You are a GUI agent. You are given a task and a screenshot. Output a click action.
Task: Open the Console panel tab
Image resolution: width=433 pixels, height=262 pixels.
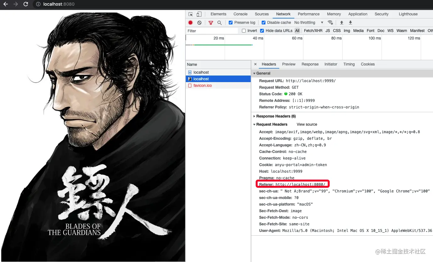tap(241, 14)
